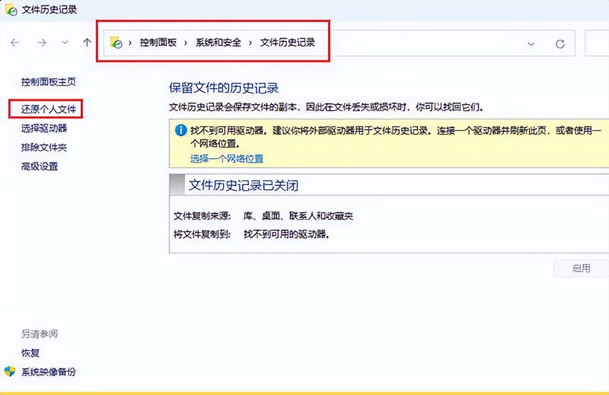Click the info icon in the yellow warning banner

pos(180,130)
